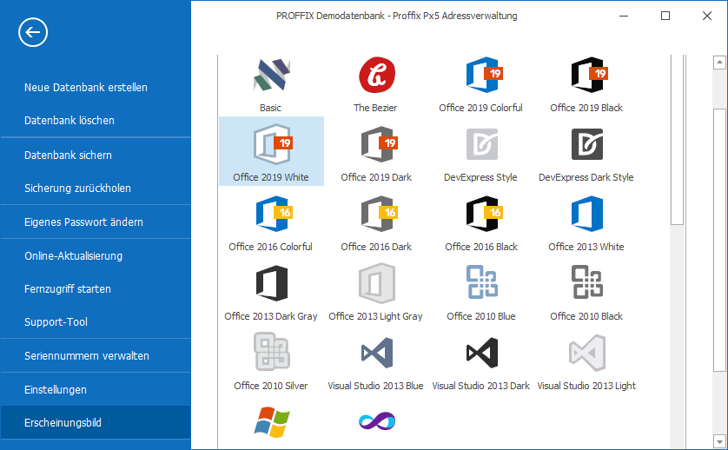Choose the purple infinity logo skin
728x450 pixels.
tap(376, 421)
